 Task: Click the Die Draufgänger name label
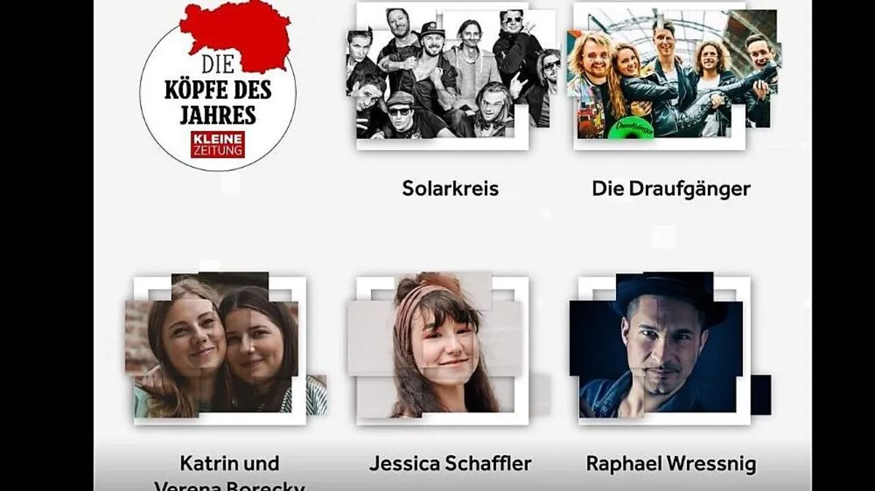[671, 189]
